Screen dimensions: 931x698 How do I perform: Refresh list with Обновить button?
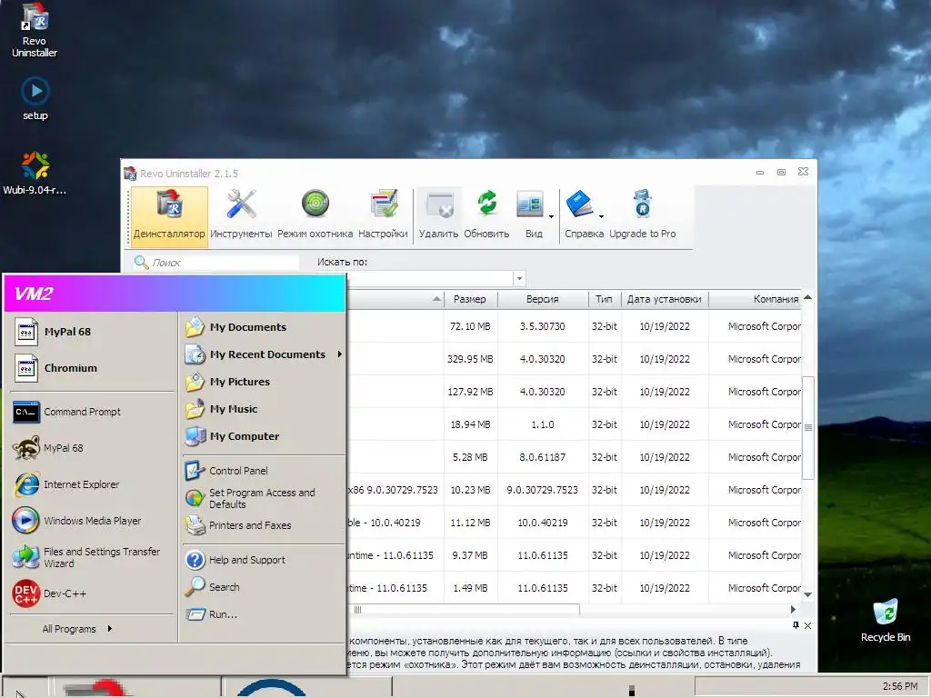click(486, 214)
